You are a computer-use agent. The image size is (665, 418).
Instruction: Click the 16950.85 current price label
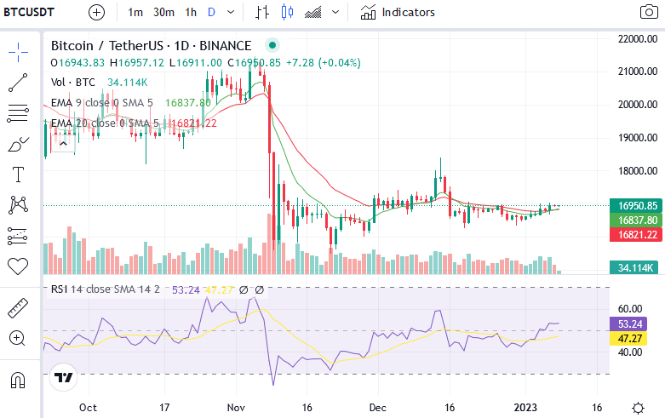click(x=635, y=206)
